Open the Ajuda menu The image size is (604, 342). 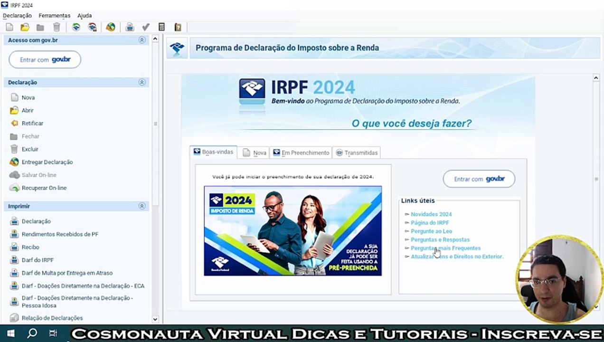coord(85,16)
